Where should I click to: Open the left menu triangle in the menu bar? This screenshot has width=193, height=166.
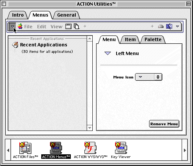(12, 26)
